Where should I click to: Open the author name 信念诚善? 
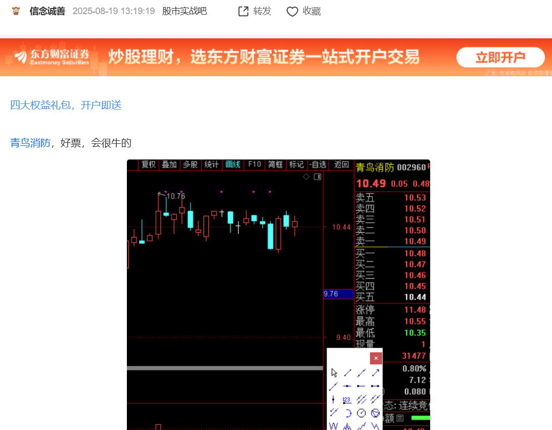pos(48,11)
